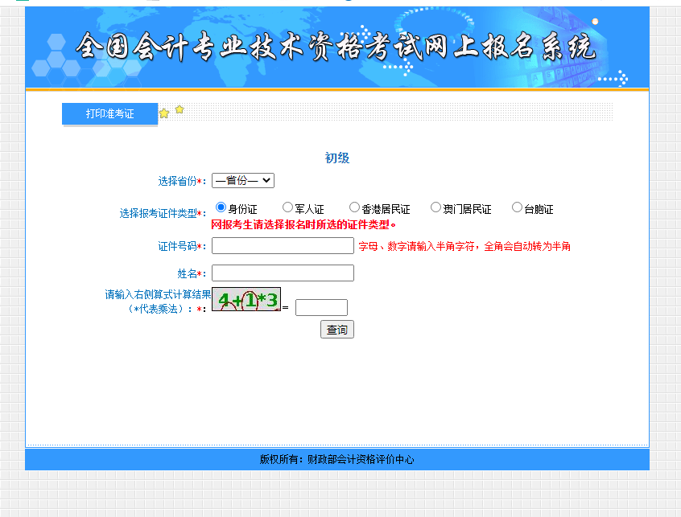Choose the 澳门居民证 Macau resident card
Viewport: 681px width, 517px height.
pyautogui.click(x=435, y=207)
